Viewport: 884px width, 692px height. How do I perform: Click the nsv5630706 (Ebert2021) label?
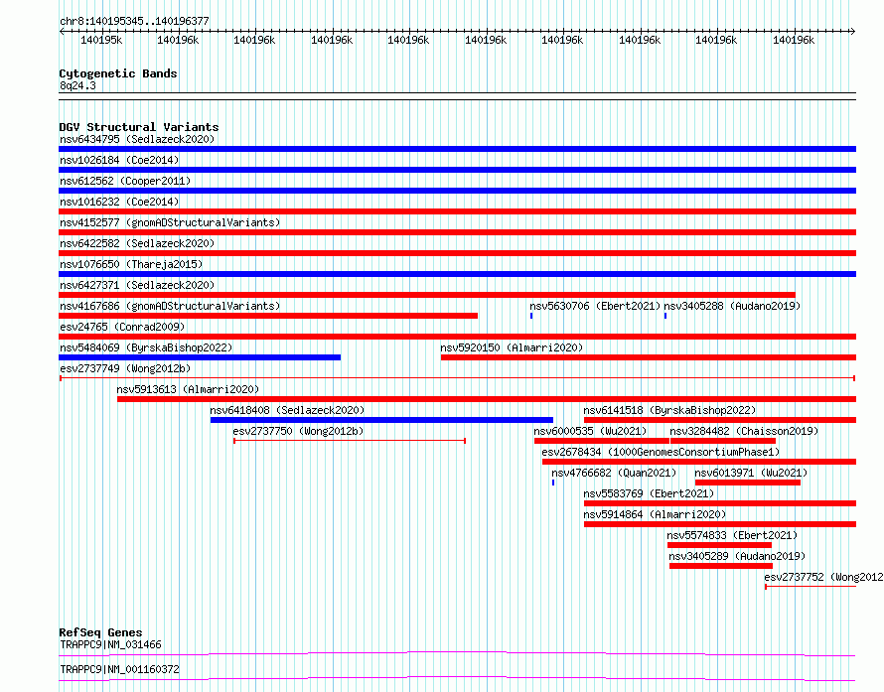595,306
